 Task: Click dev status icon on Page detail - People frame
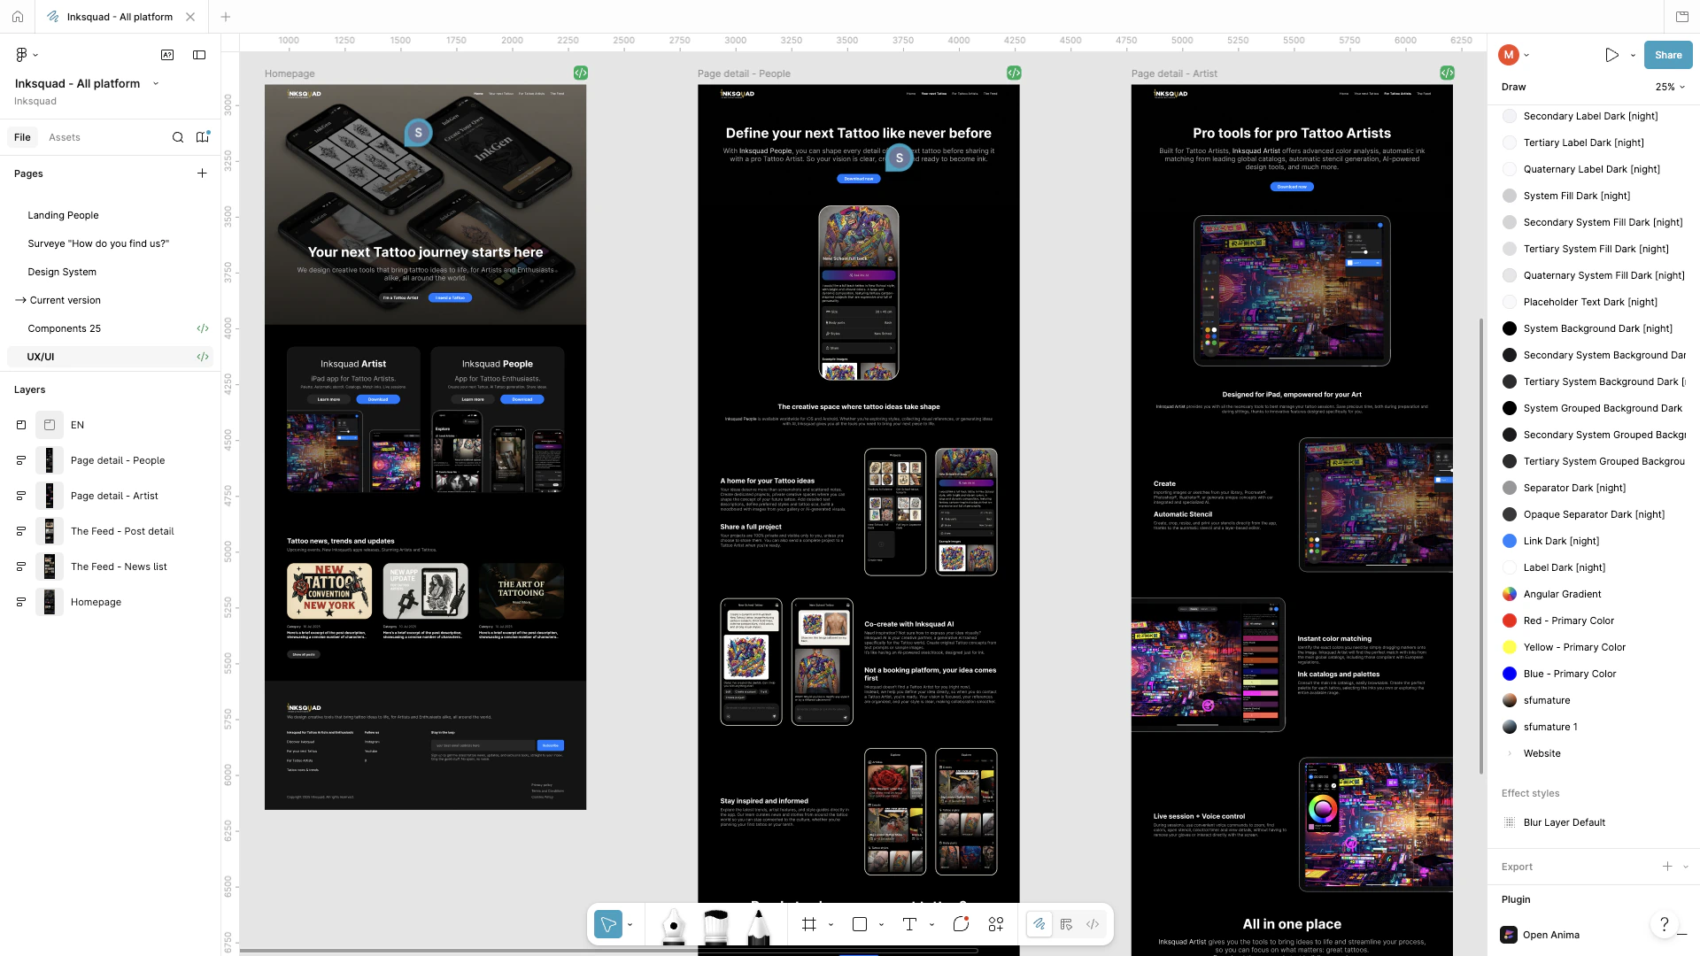(1014, 73)
